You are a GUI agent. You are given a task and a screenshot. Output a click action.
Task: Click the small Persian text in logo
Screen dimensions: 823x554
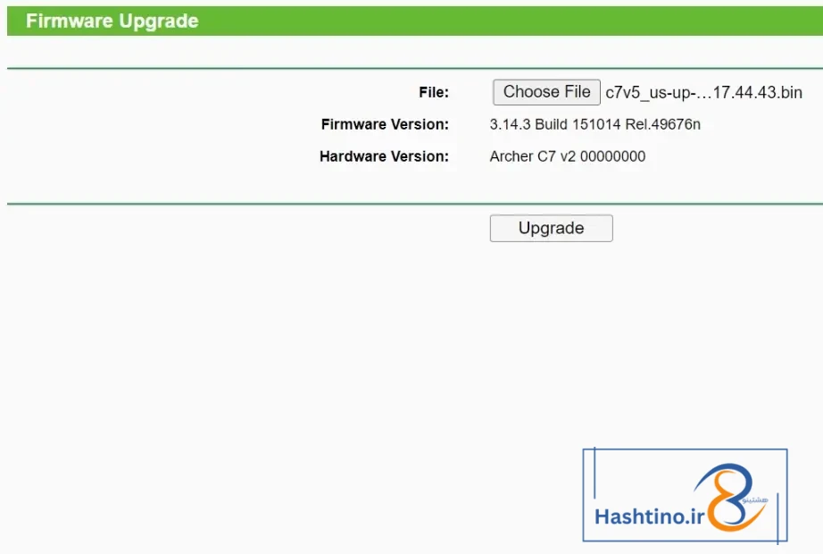(x=755, y=499)
